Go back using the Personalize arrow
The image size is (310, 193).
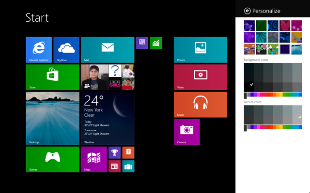248,11
